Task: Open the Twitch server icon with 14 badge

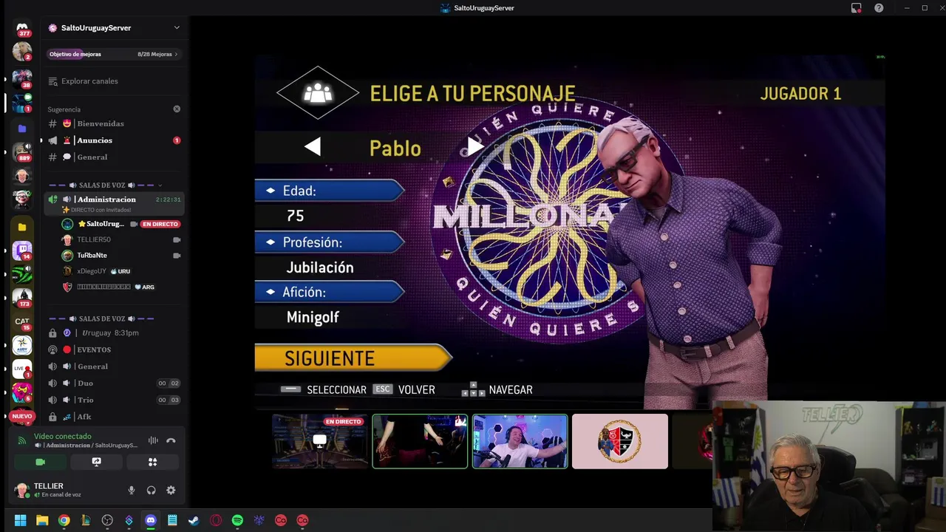Action: pyautogui.click(x=22, y=250)
